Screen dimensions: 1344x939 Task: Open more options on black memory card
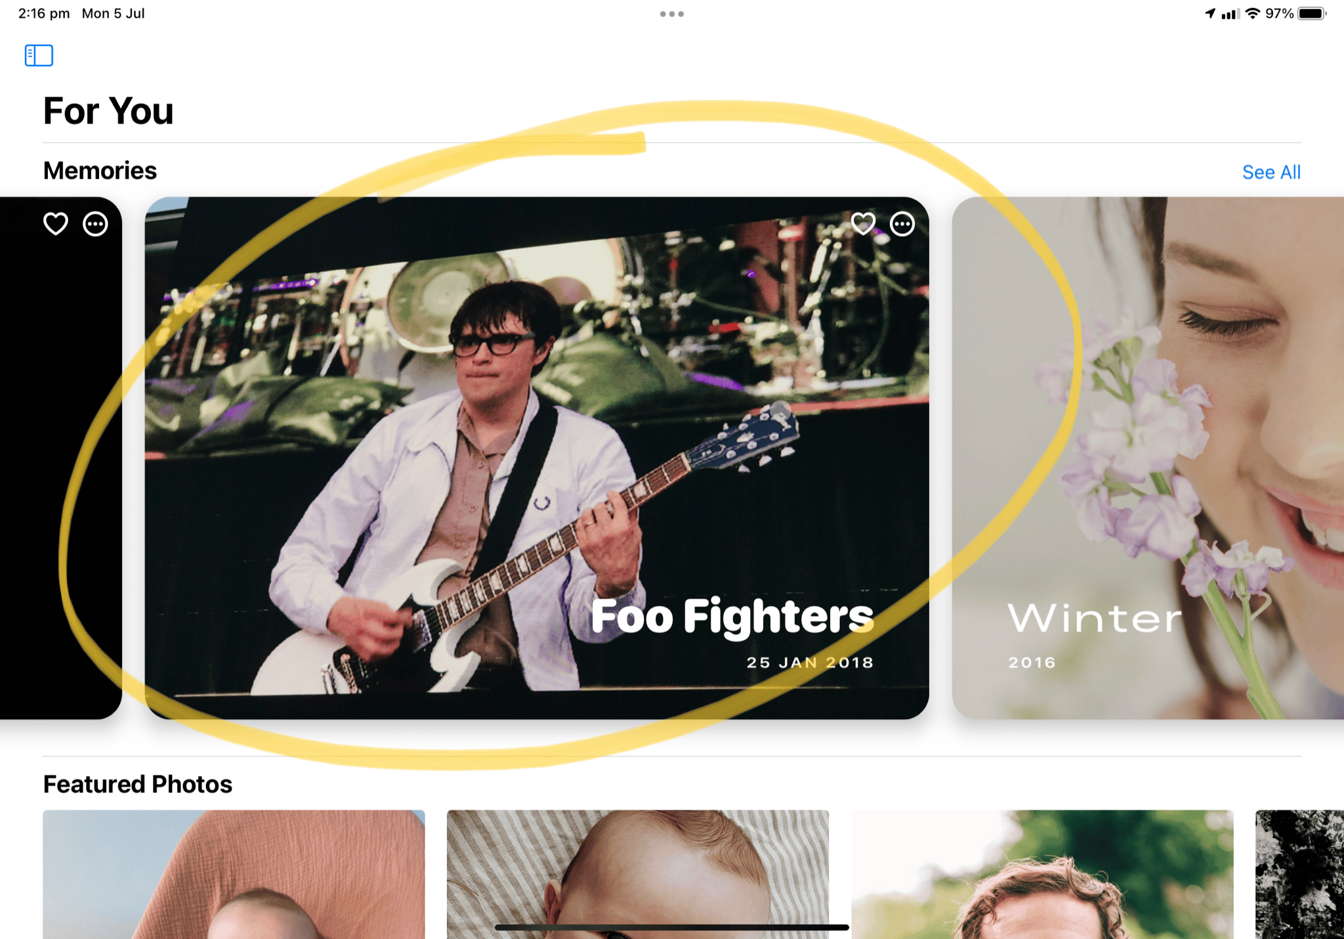(95, 224)
